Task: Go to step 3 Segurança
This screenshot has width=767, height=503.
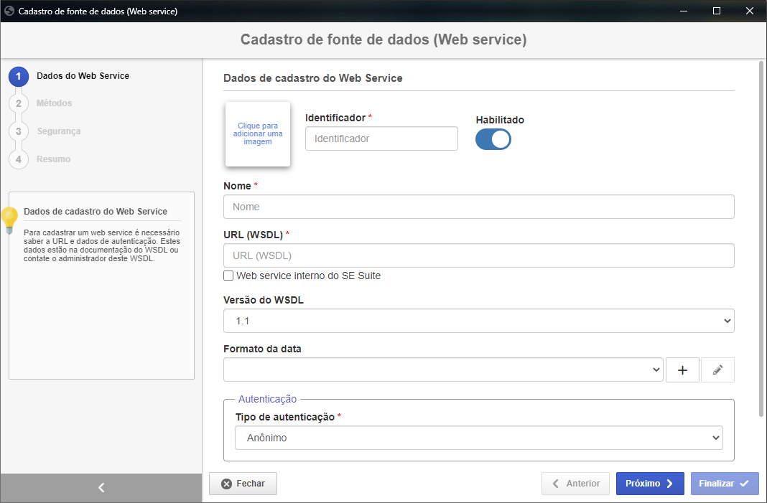Action: 45,131
